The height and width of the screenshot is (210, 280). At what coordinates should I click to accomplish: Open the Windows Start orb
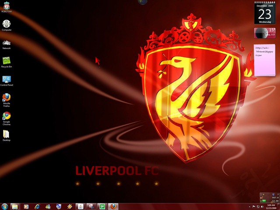click(5, 206)
